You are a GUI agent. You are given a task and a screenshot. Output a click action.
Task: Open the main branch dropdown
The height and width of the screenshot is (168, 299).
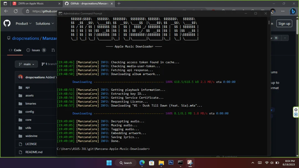click(x=26, y=64)
